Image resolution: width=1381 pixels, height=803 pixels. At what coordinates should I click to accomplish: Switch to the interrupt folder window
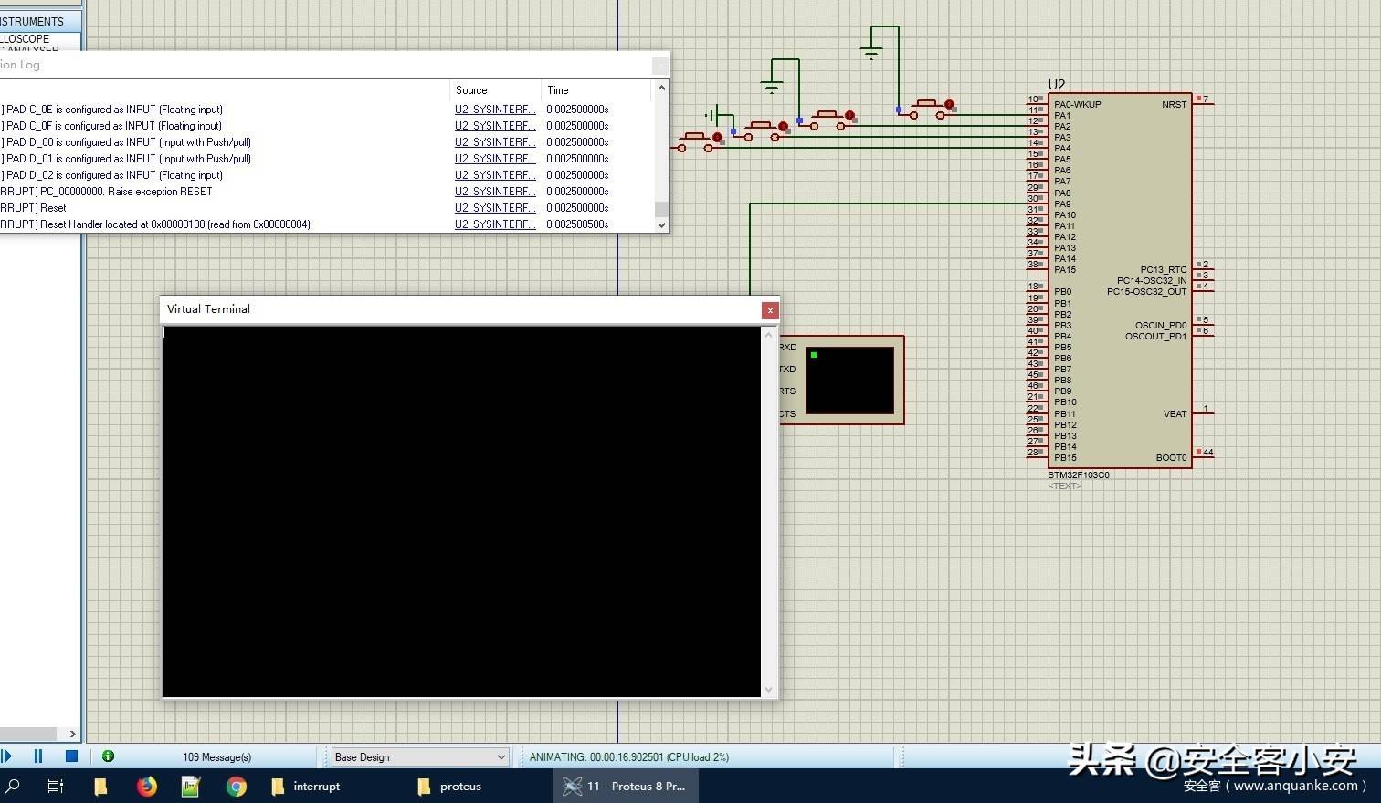click(307, 786)
